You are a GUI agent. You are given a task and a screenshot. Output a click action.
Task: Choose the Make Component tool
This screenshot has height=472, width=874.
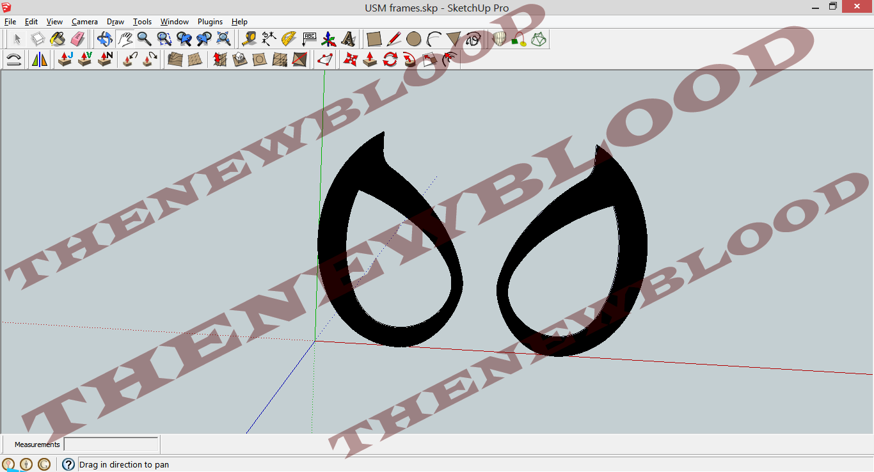click(38, 39)
